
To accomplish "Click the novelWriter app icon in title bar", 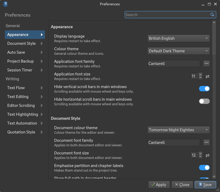I will [5, 4].
